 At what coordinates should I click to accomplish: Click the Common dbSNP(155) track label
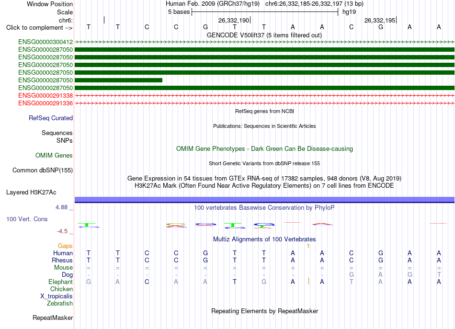pyautogui.click(x=43, y=170)
